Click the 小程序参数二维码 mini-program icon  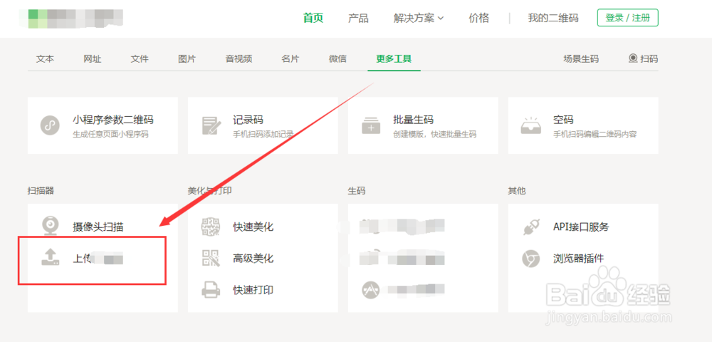click(50, 125)
